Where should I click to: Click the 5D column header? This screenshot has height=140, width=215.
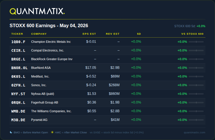pyautogui.click(x=139, y=34)
